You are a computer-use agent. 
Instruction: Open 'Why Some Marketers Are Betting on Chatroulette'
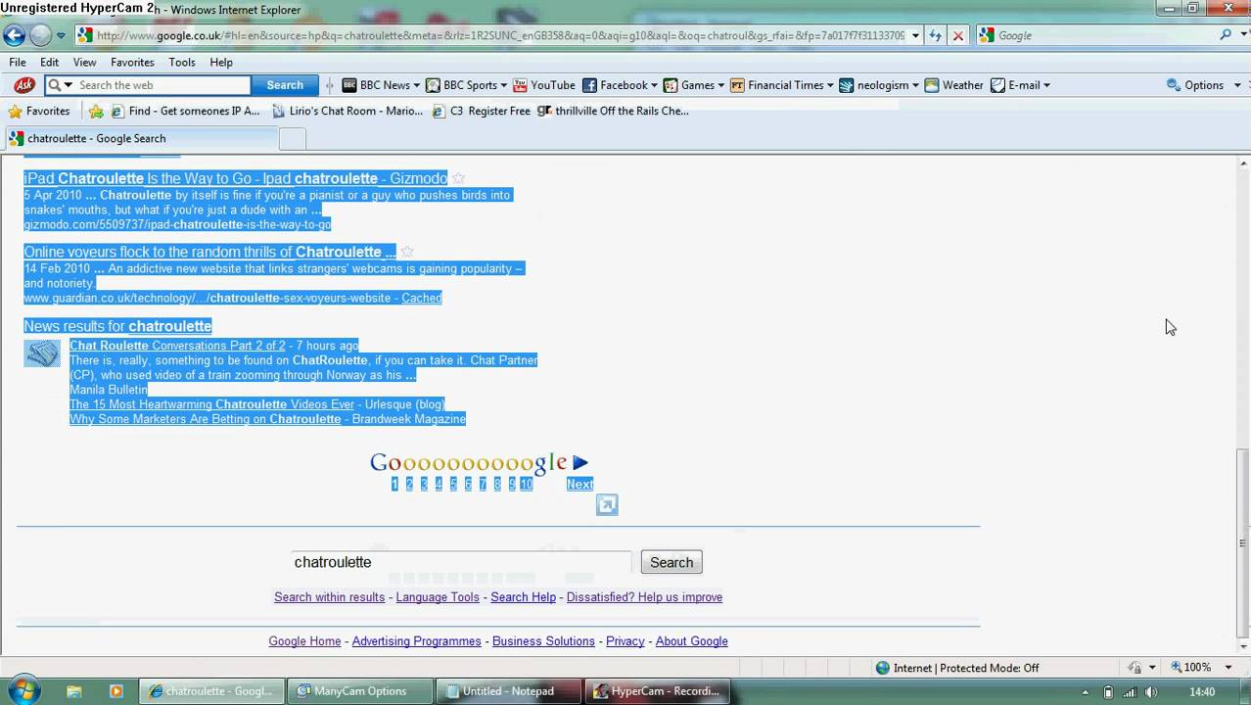tap(205, 419)
